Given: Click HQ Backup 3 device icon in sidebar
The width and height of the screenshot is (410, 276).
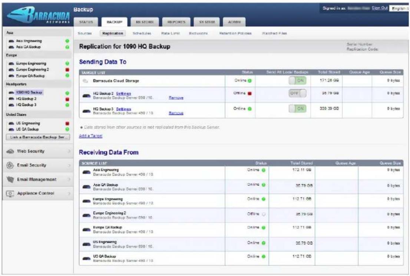Looking at the screenshot, I should pyautogui.click(x=11, y=105).
